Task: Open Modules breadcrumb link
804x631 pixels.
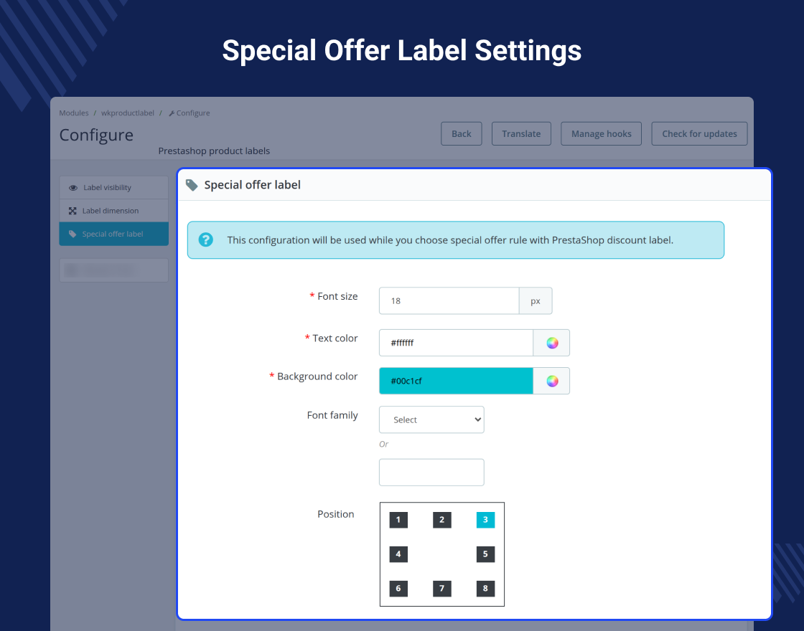Action: (74, 113)
